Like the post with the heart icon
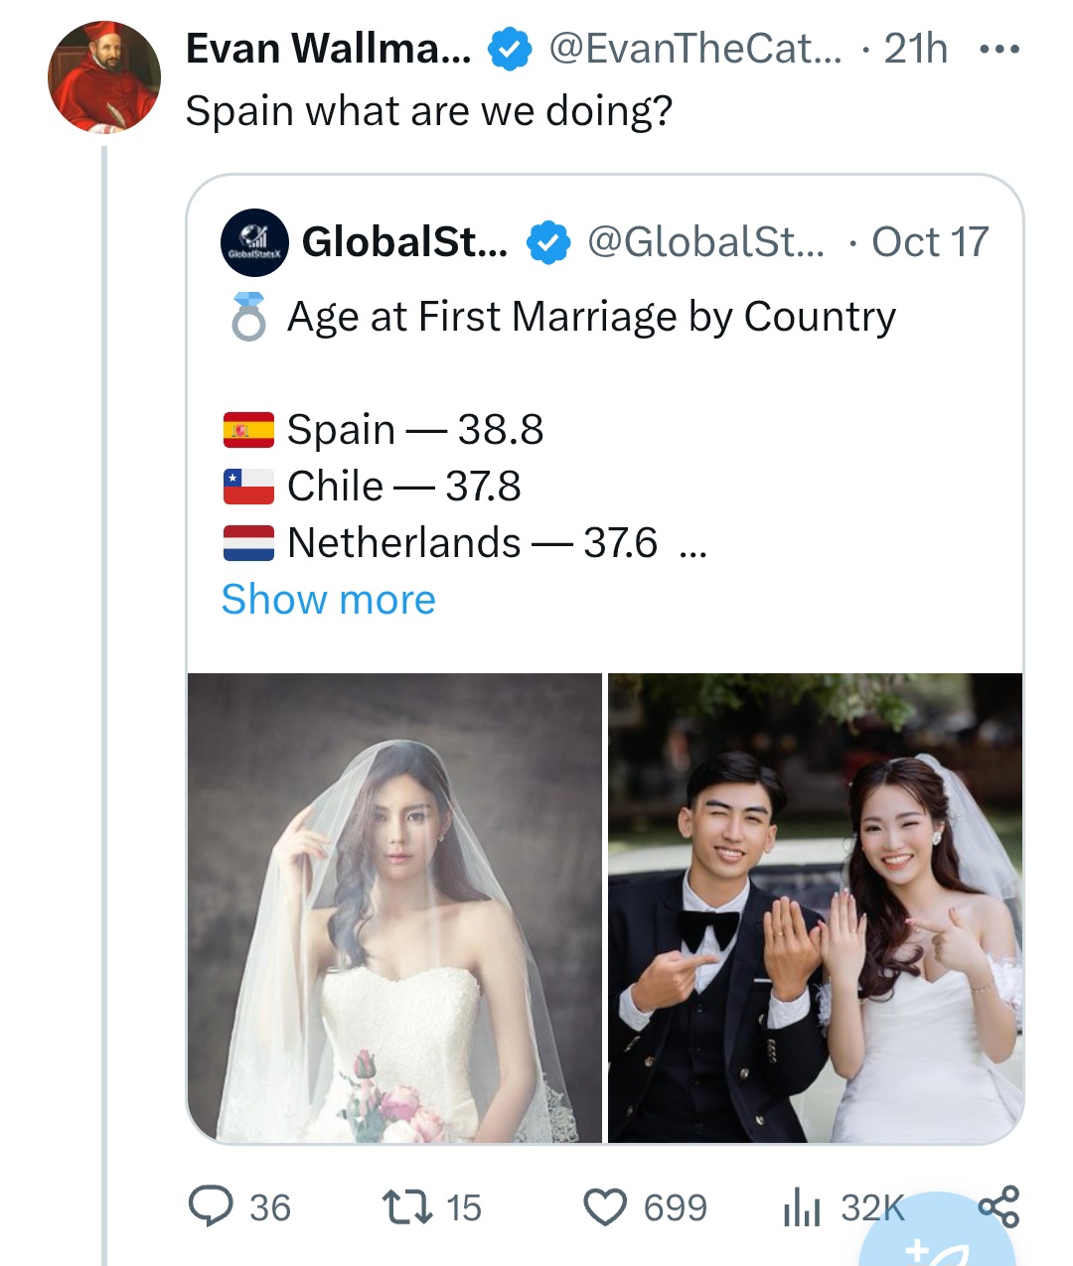This screenshot has width=1073, height=1266. point(605,1207)
